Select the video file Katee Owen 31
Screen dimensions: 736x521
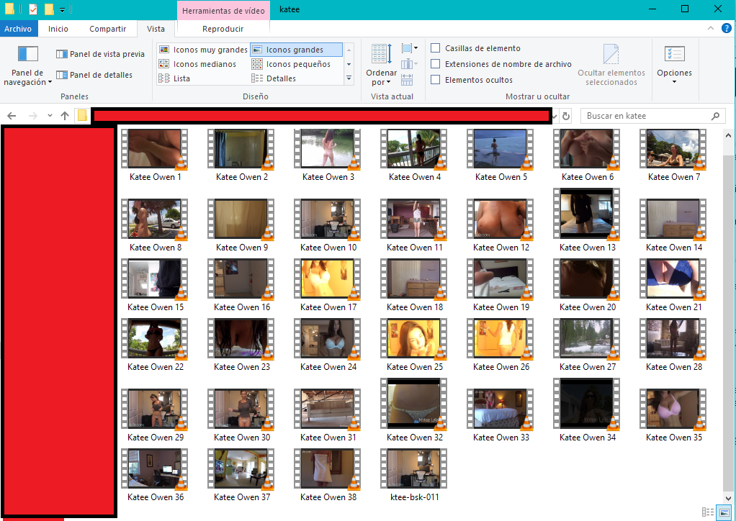[328, 415]
